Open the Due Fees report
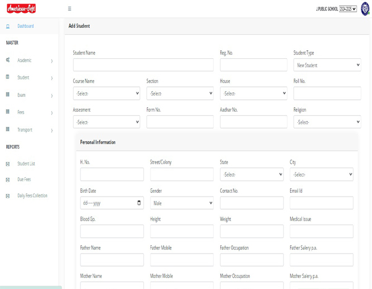Image resolution: width=372 pixels, height=289 pixels. pyautogui.click(x=24, y=179)
